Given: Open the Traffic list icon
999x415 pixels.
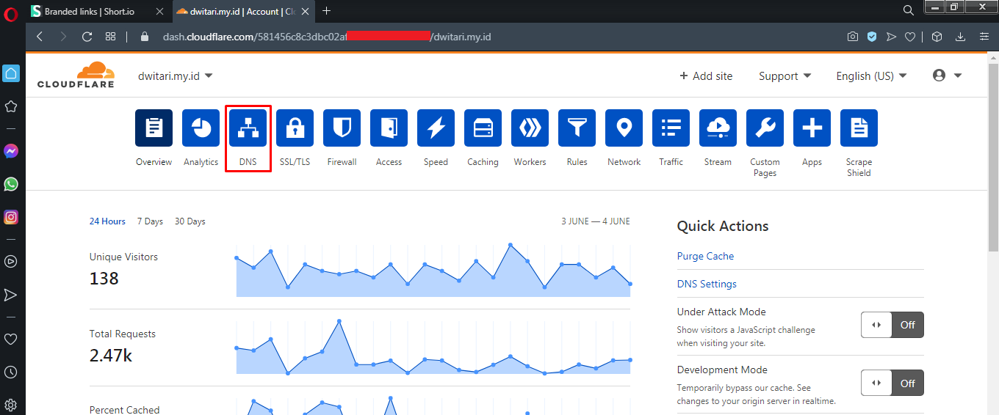Looking at the screenshot, I should pyautogui.click(x=671, y=128).
